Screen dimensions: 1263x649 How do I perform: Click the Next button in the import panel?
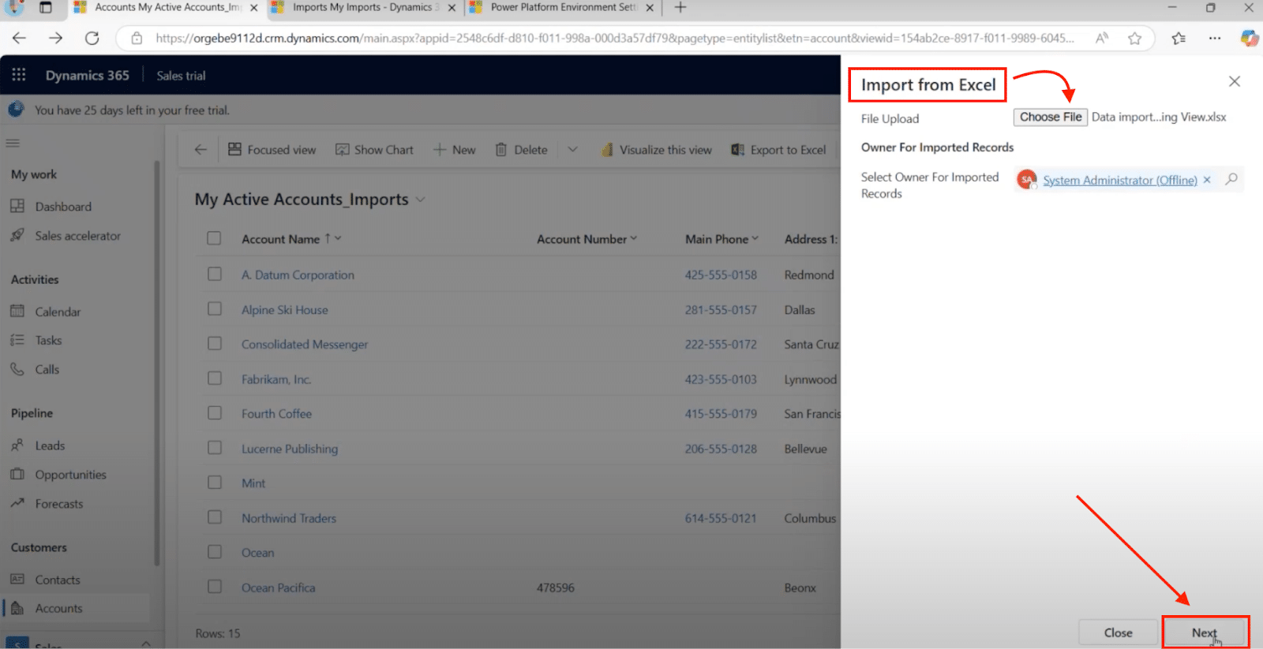click(1205, 632)
